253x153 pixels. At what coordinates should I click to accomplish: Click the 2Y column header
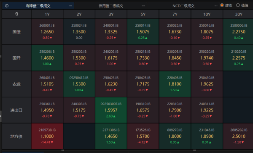coord(79,14)
